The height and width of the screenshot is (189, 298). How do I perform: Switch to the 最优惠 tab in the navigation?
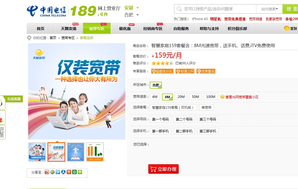click(x=125, y=28)
